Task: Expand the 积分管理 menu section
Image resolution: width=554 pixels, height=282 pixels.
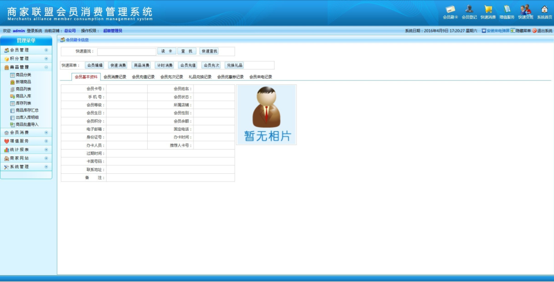Action: click(46, 59)
